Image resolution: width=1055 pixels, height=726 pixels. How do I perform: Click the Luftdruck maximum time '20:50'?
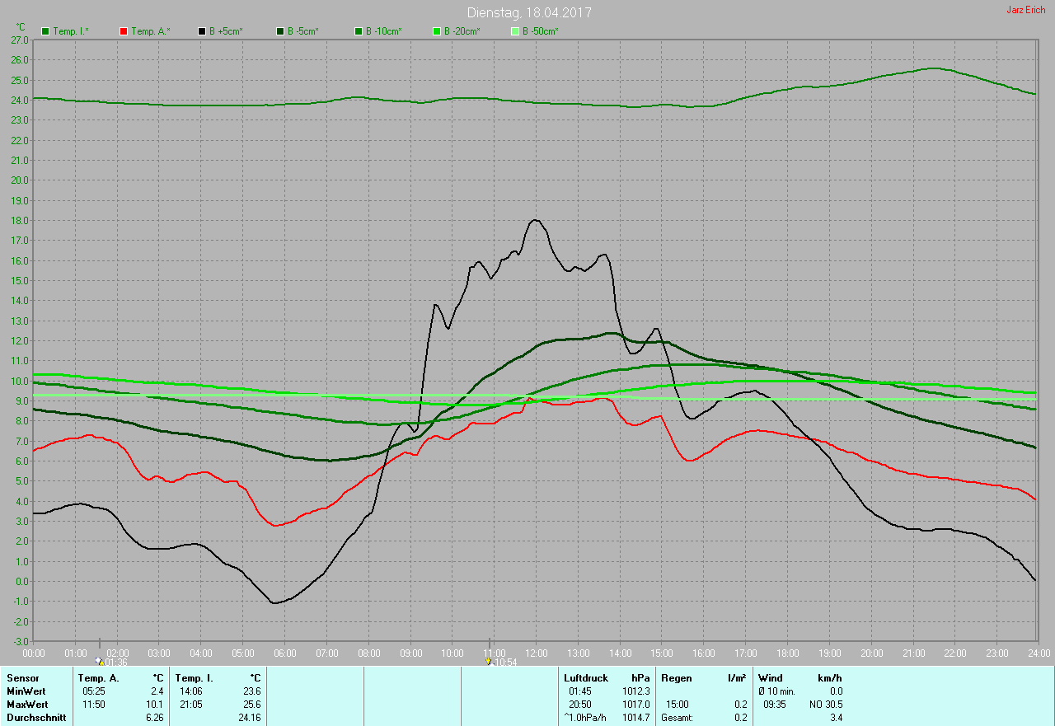[580, 705]
